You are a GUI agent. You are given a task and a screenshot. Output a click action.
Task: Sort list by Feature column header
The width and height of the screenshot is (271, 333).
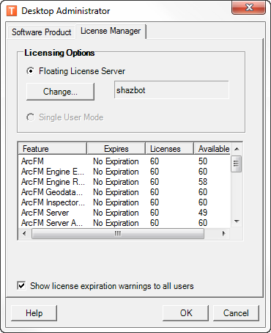pos(52,149)
